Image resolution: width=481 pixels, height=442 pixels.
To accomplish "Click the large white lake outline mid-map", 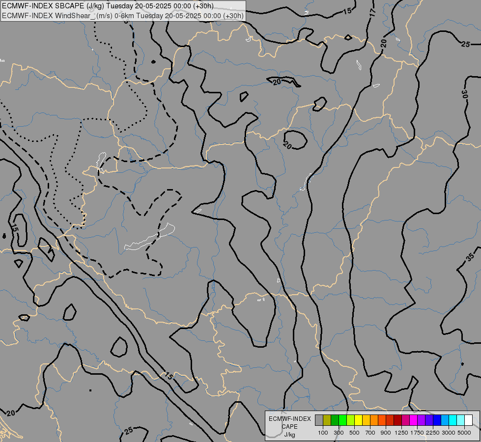I will coord(150,237).
